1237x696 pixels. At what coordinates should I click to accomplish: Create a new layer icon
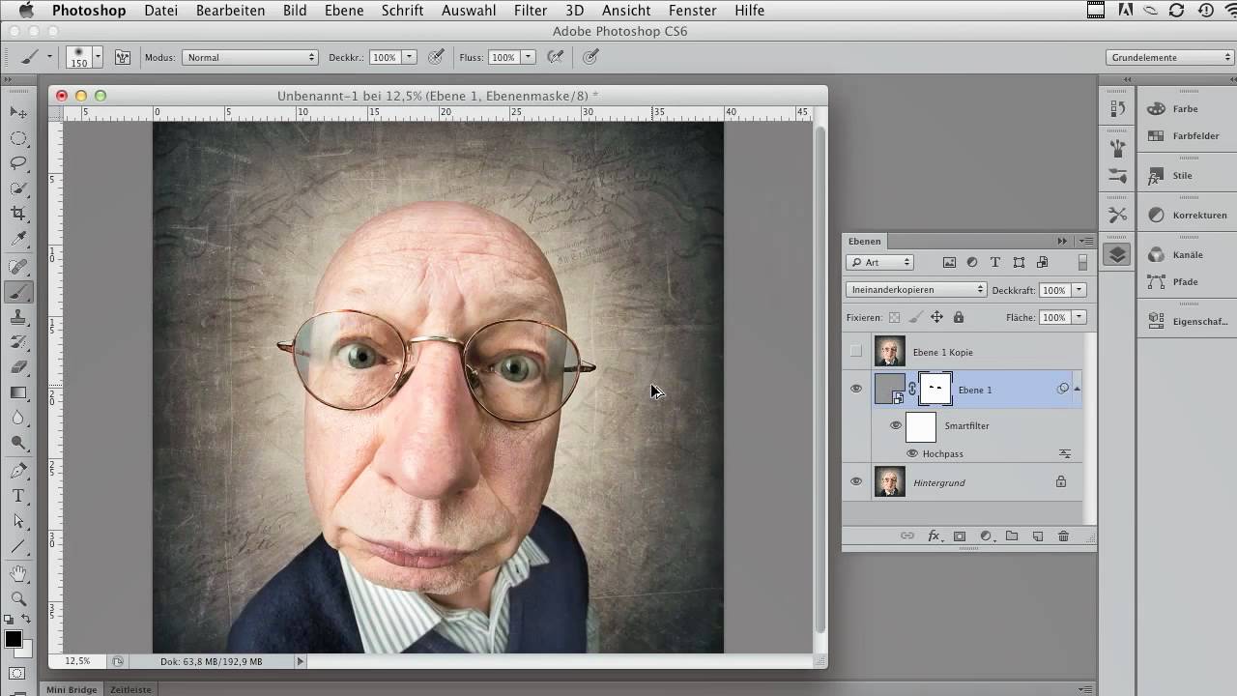(1038, 536)
